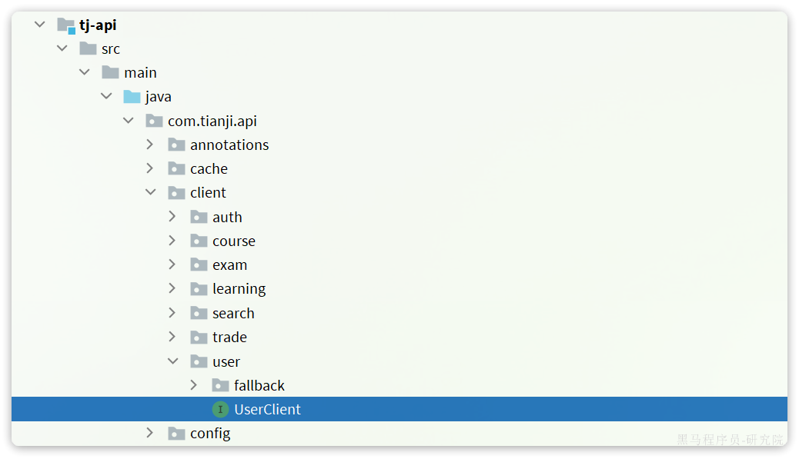Click the tj-api module folder icon

(66, 25)
